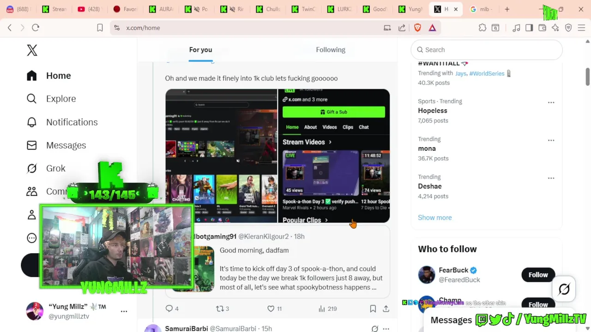Image resolution: width=591 pixels, height=332 pixels.
Task: Expand the More circle in the sidebar
Action: tap(31, 238)
